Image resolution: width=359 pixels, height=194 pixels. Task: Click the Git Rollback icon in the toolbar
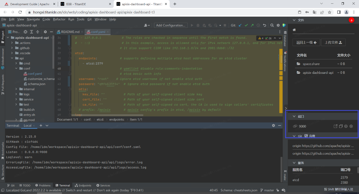coord(264,25)
